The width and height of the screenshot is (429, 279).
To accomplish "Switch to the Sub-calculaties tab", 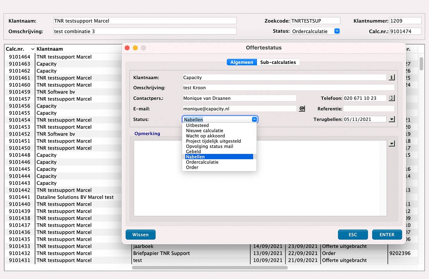I will 278,62.
